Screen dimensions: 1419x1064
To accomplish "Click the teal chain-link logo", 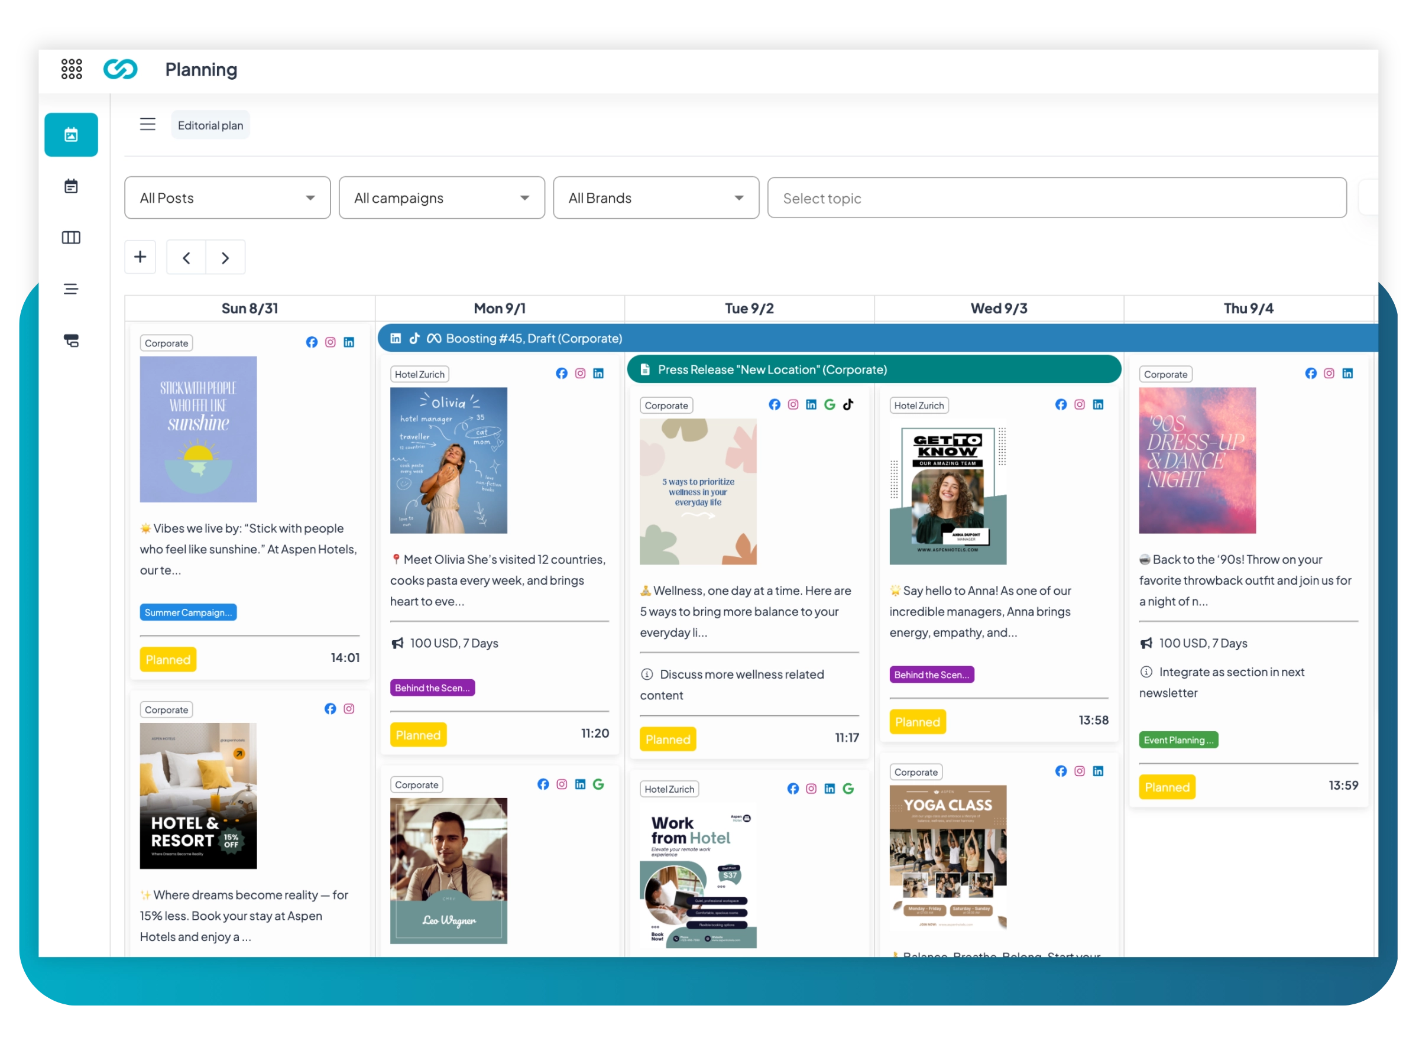I will click(120, 69).
